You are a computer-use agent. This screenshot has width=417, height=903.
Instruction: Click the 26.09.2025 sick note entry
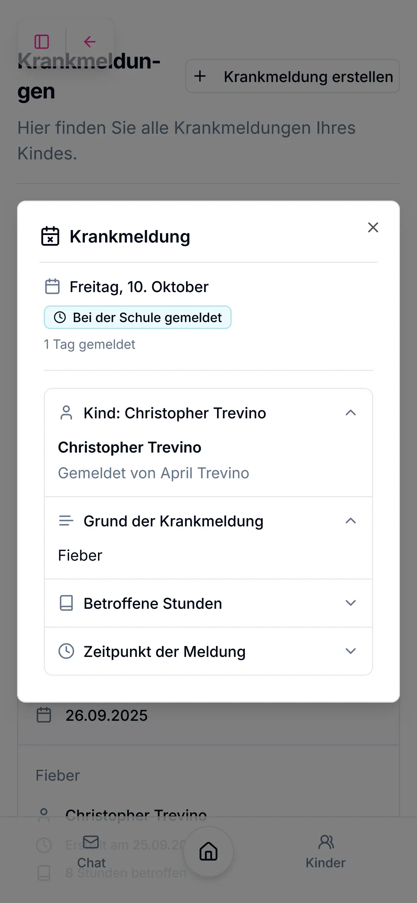pos(107,715)
